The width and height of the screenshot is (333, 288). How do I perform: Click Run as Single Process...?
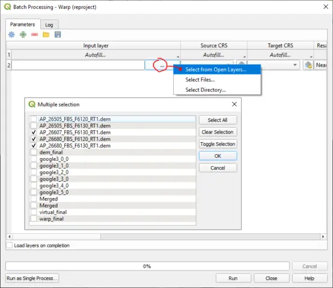(x=32, y=278)
